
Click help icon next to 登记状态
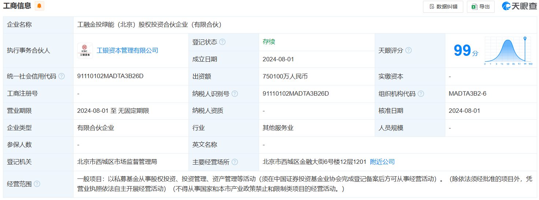(222, 42)
